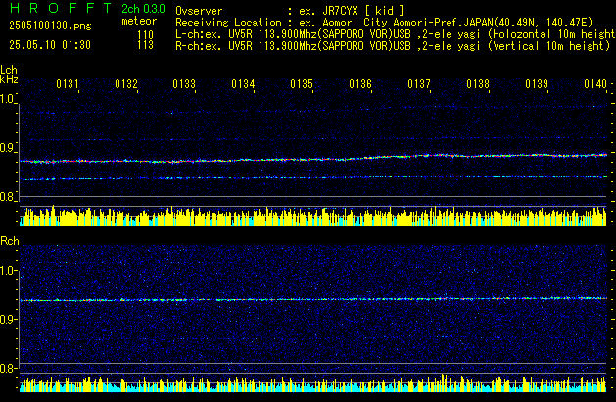The width and height of the screenshot is (616, 402).
Task: Select the 0134 time marker
Action: tap(243, 84)
